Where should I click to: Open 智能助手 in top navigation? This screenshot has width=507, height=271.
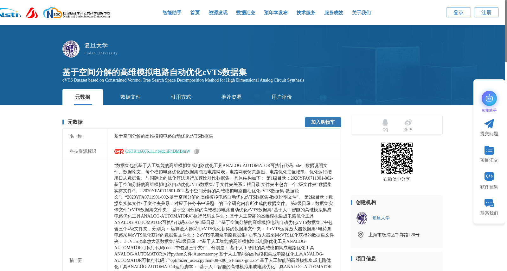(172, 13)
